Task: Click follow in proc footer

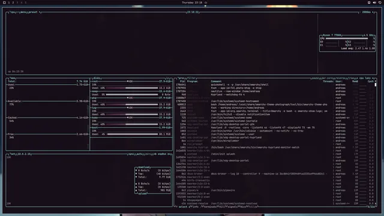Action: (253, 206)
